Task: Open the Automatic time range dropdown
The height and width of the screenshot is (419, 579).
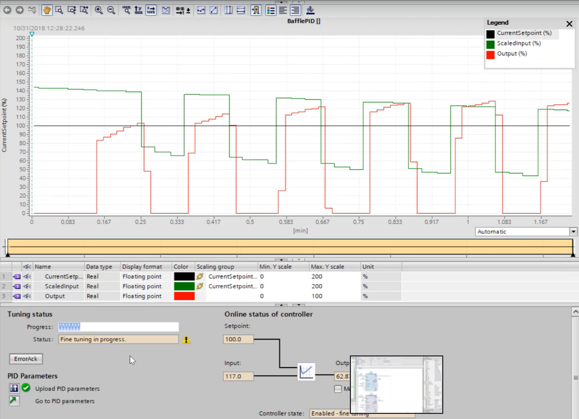Action: (573, 232)
